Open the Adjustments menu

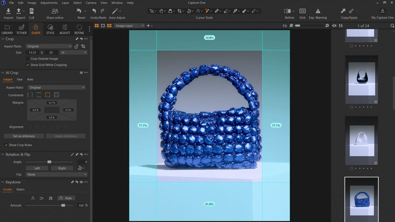tap(49, 3)
